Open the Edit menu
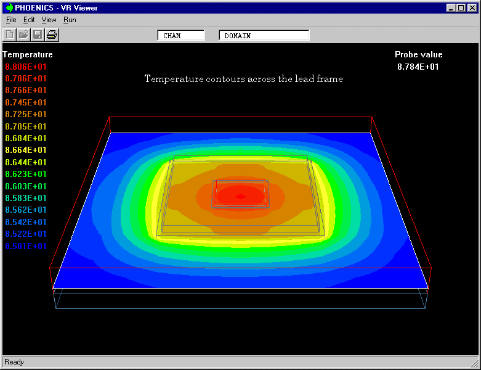This screenshot has height=370, width=481. point(29,20)
